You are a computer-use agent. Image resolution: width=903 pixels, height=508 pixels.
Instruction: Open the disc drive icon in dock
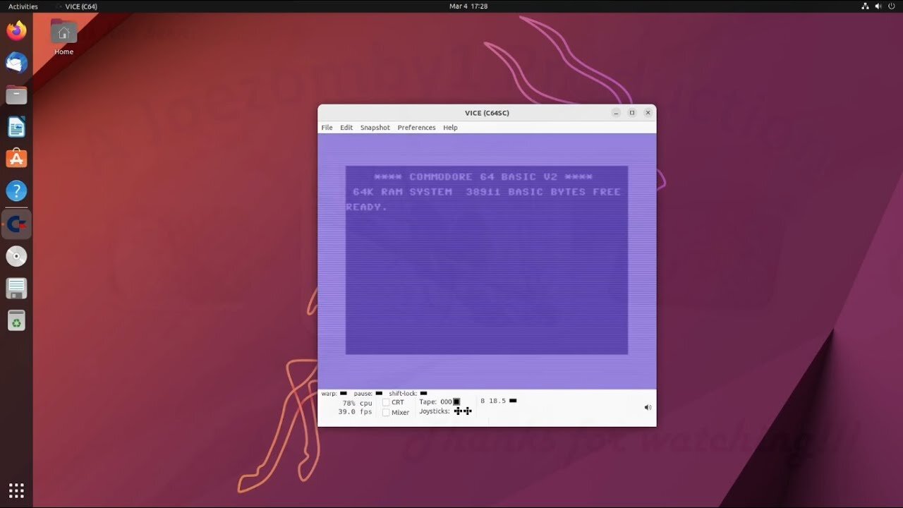16,256
